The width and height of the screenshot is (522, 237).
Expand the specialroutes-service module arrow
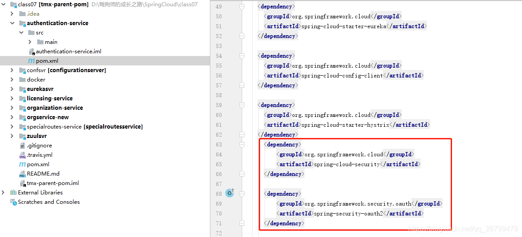tap(12, 127)
